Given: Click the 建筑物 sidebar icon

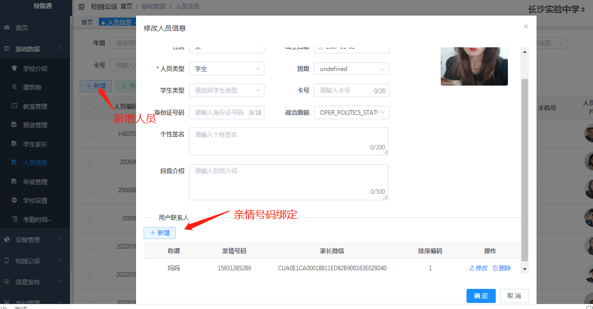Looking at the screenshot, I should click(x=15, y=87).
